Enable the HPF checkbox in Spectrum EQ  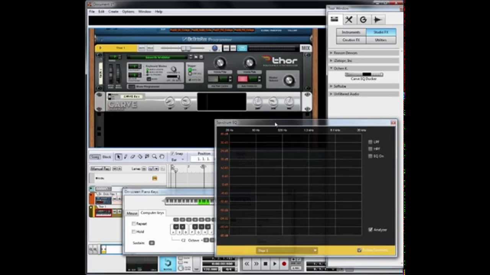370,149
